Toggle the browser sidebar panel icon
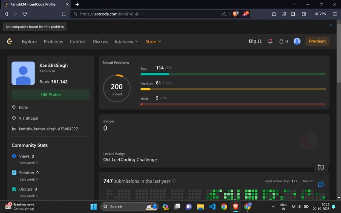Image resolution: width=341 pixels, height=213 pixels. [293, 14]
